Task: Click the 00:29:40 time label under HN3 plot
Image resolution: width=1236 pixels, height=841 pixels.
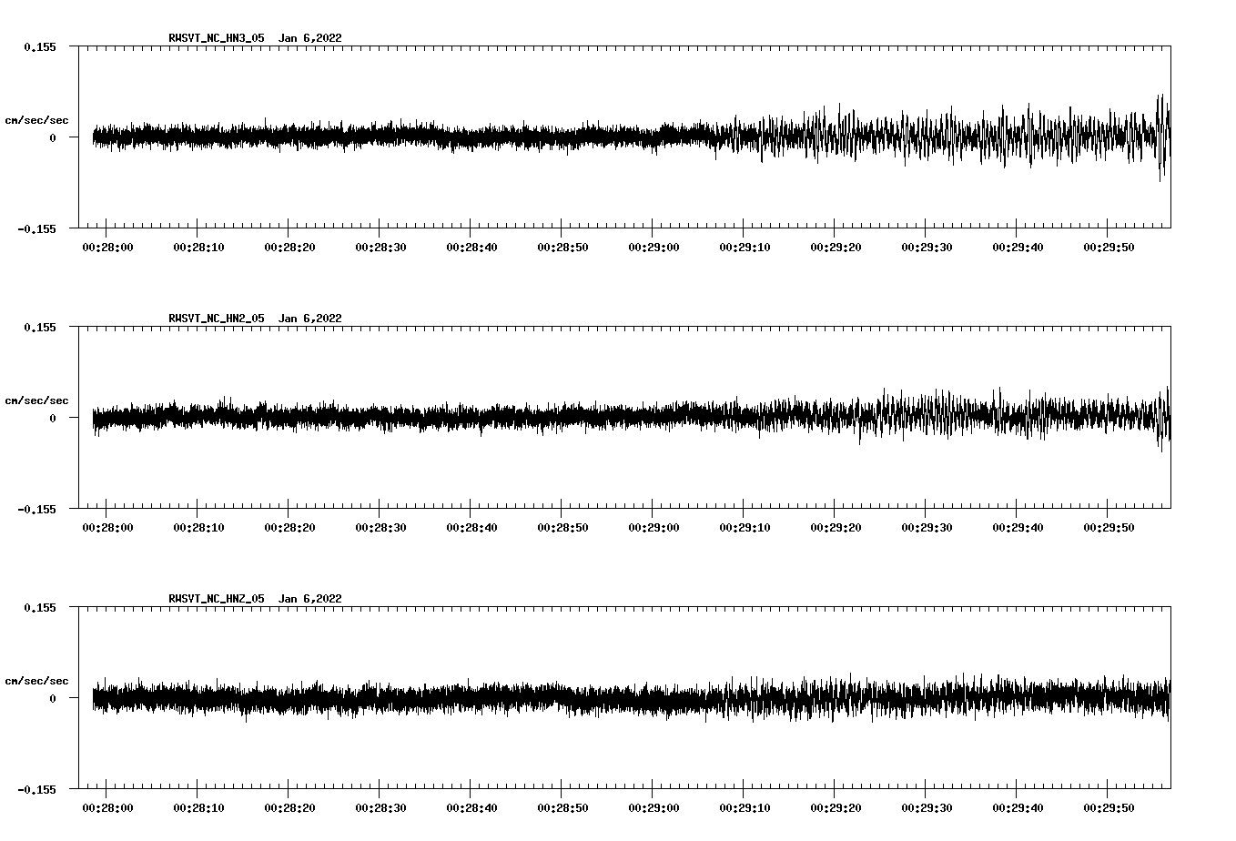Action: pos(1018,248)
